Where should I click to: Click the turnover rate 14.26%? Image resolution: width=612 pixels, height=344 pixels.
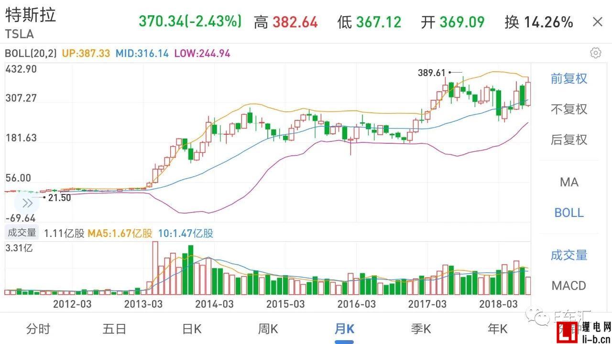coord(548,22)
